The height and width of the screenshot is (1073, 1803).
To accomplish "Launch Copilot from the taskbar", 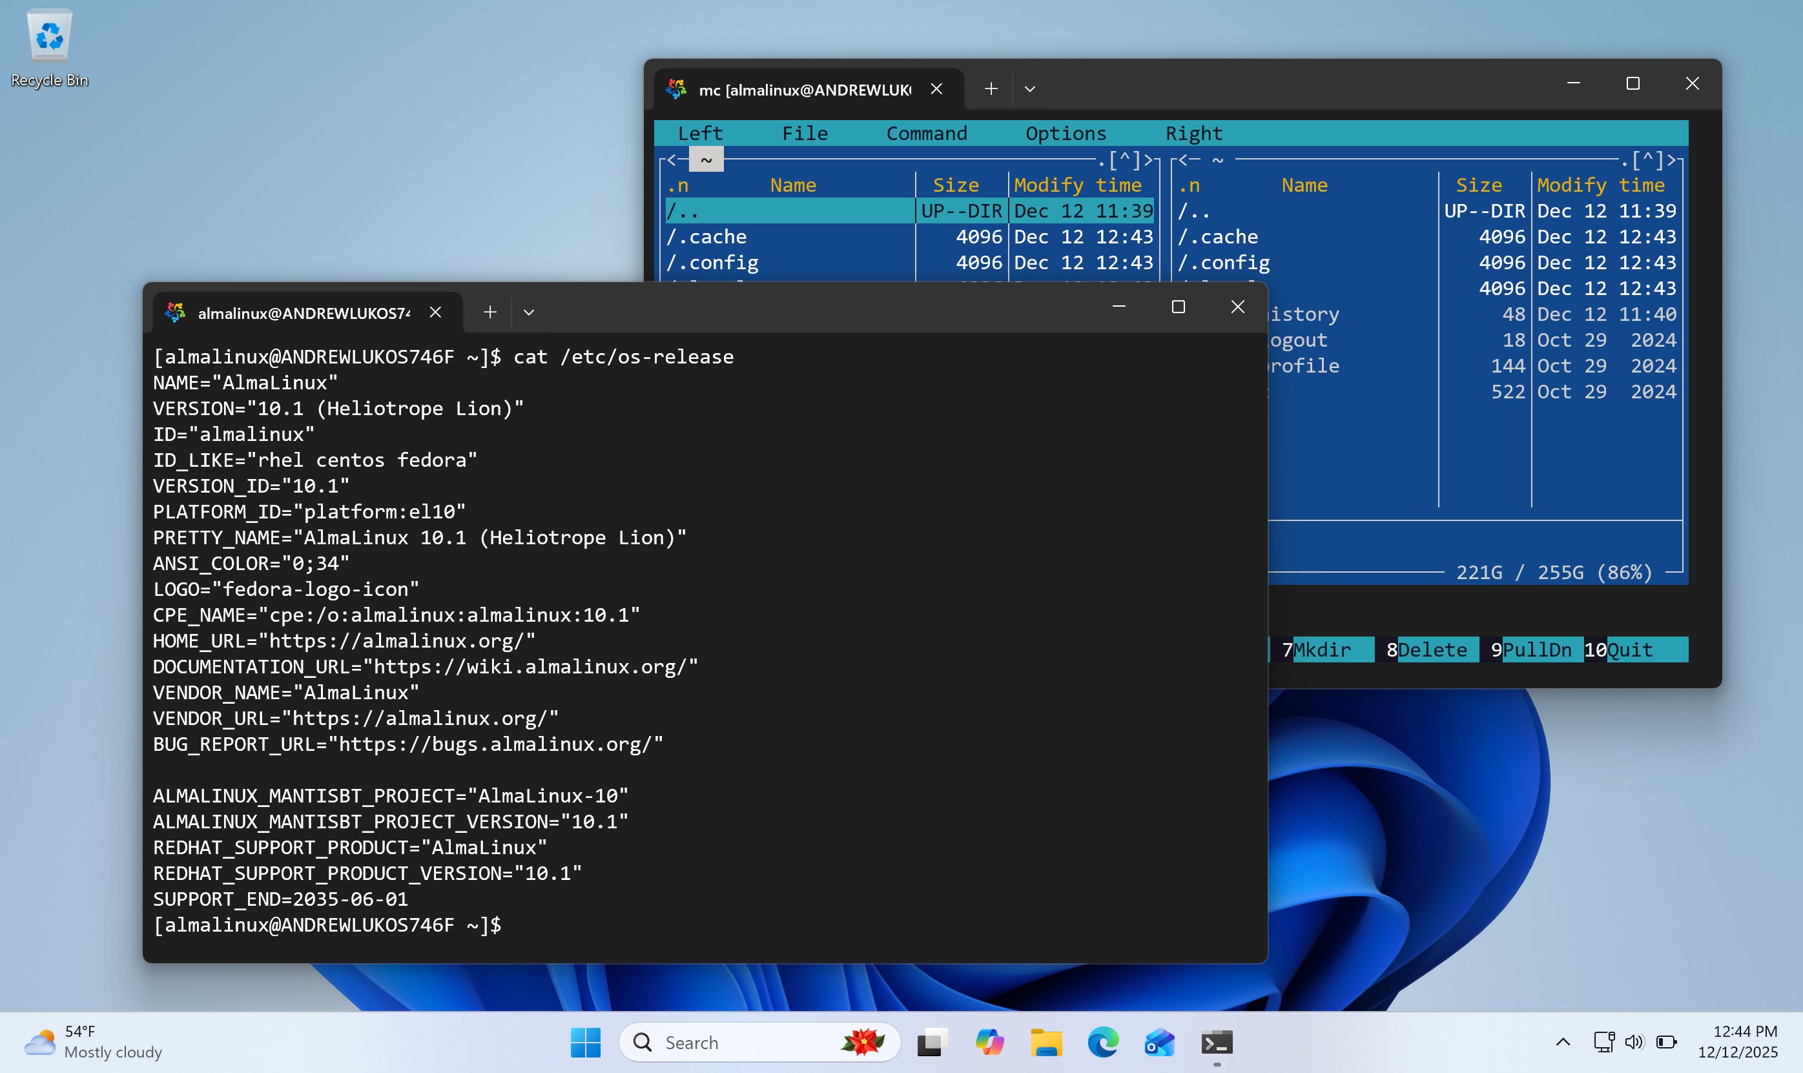I will (x=989, y=1042).
